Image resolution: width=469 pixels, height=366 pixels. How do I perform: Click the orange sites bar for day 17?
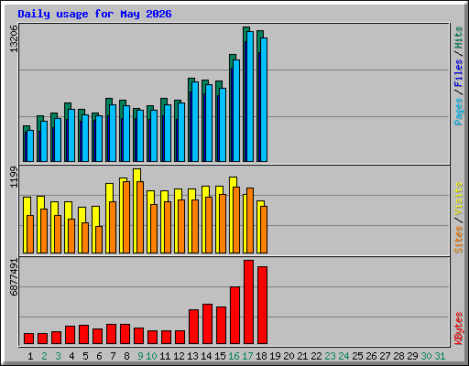click(250, 221)
